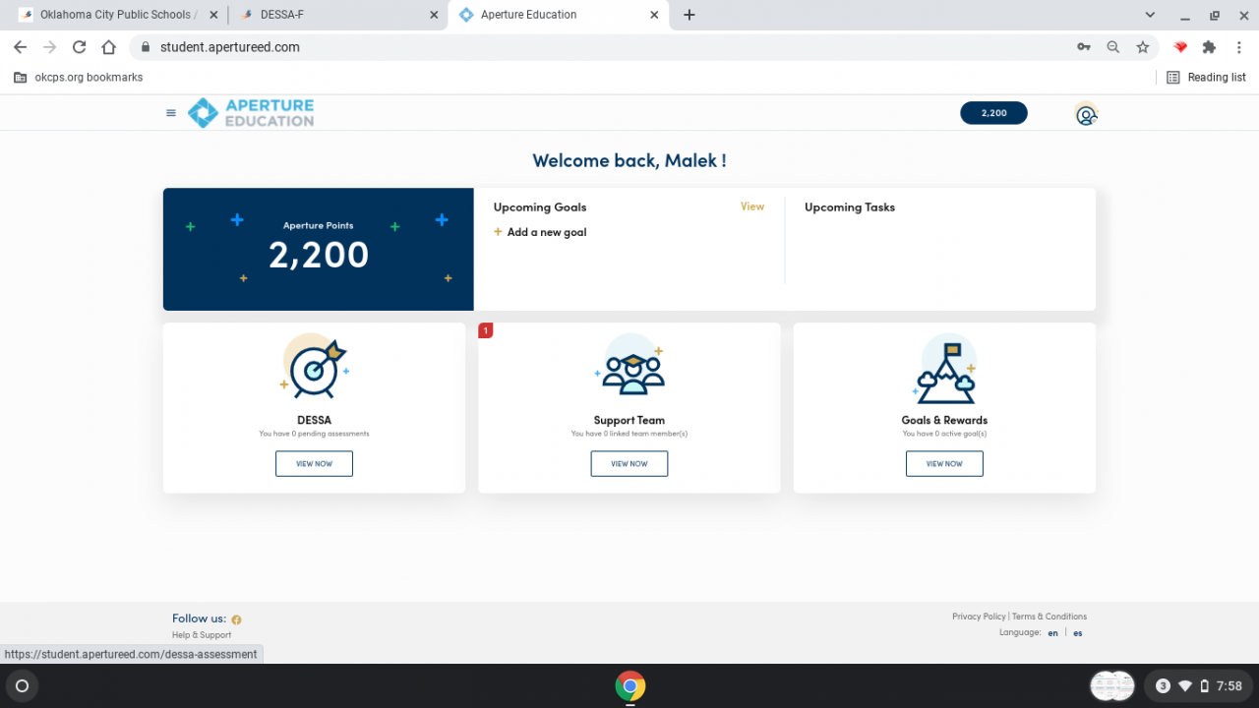Open the user profile icon
Image resolution: width=1259 pixels, height=708 pixels.
click(1086, 114)
